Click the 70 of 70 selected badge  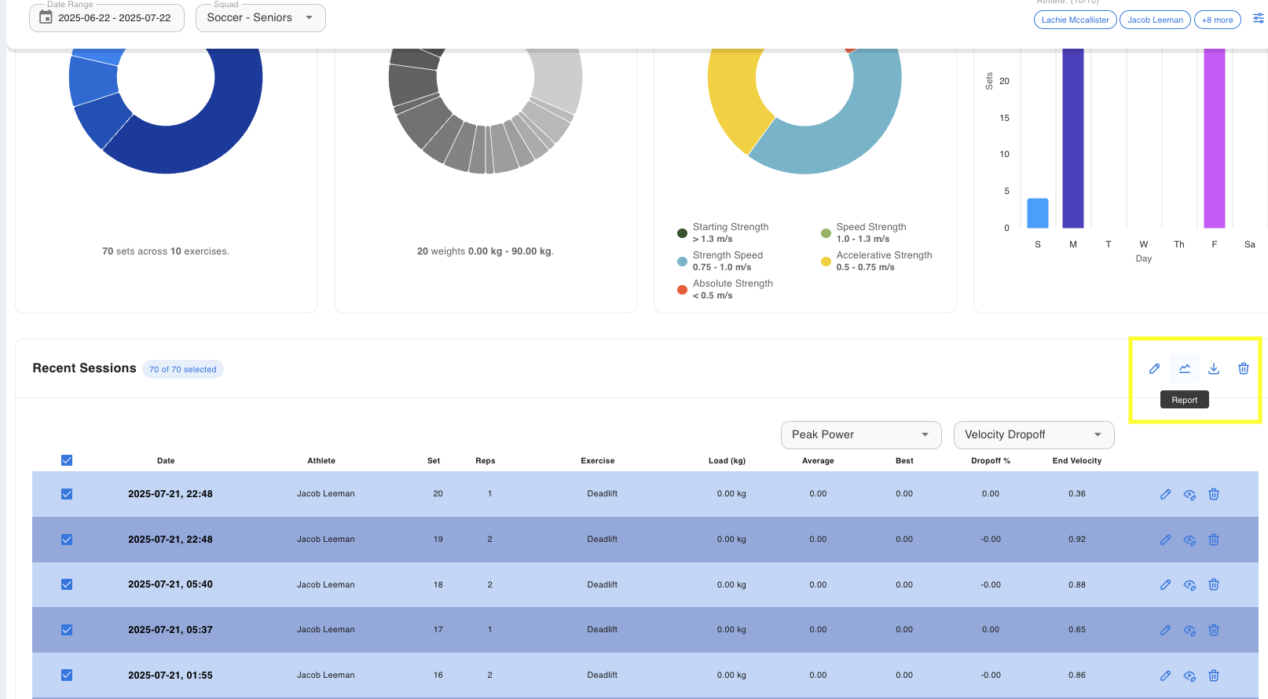click(183, 369)
